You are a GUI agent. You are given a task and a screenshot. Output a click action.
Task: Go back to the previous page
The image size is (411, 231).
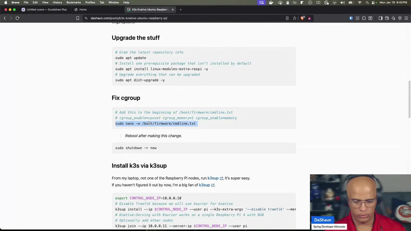point(4,18)
